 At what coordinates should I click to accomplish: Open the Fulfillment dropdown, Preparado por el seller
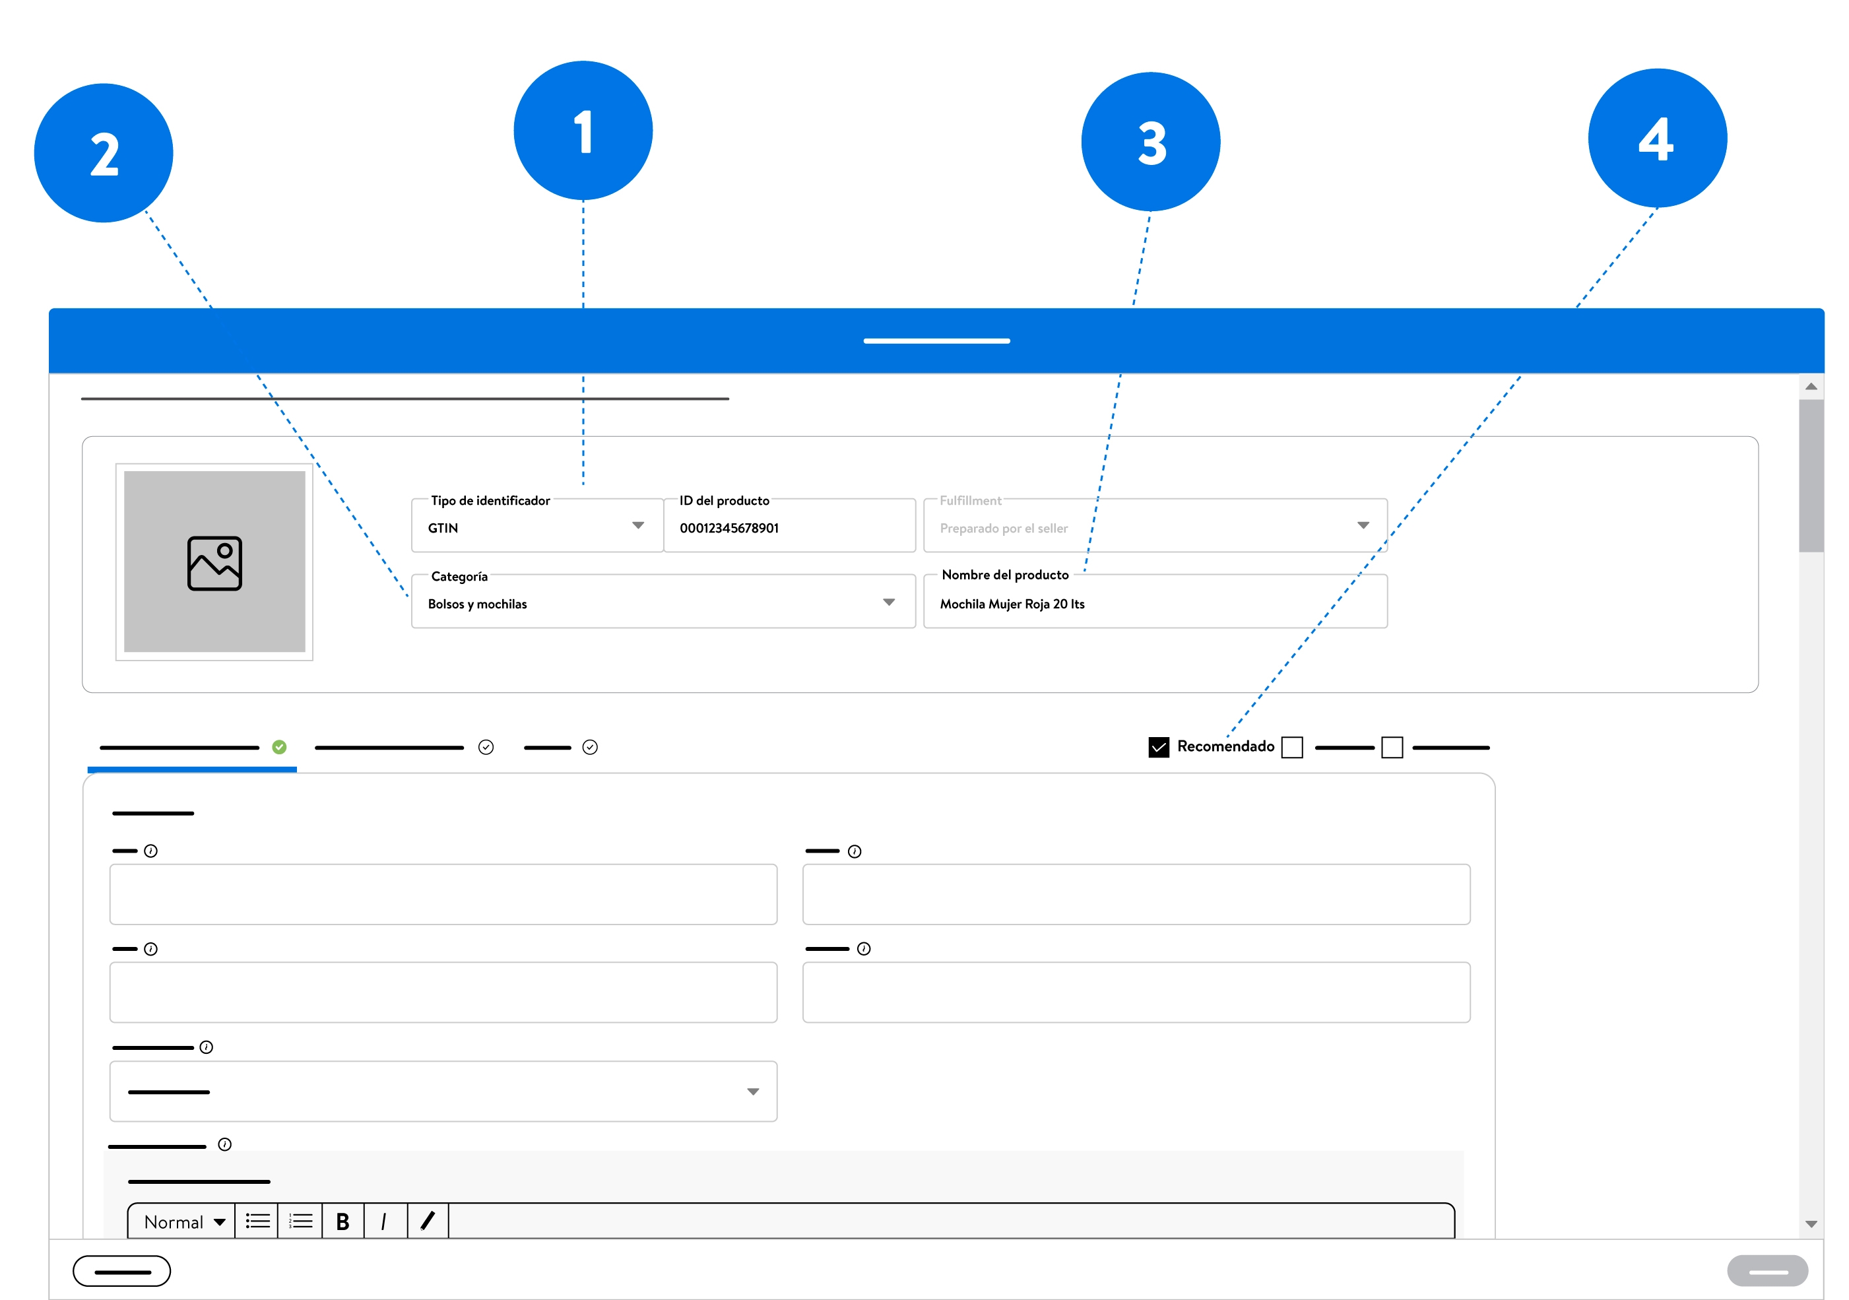(1155, 525)
